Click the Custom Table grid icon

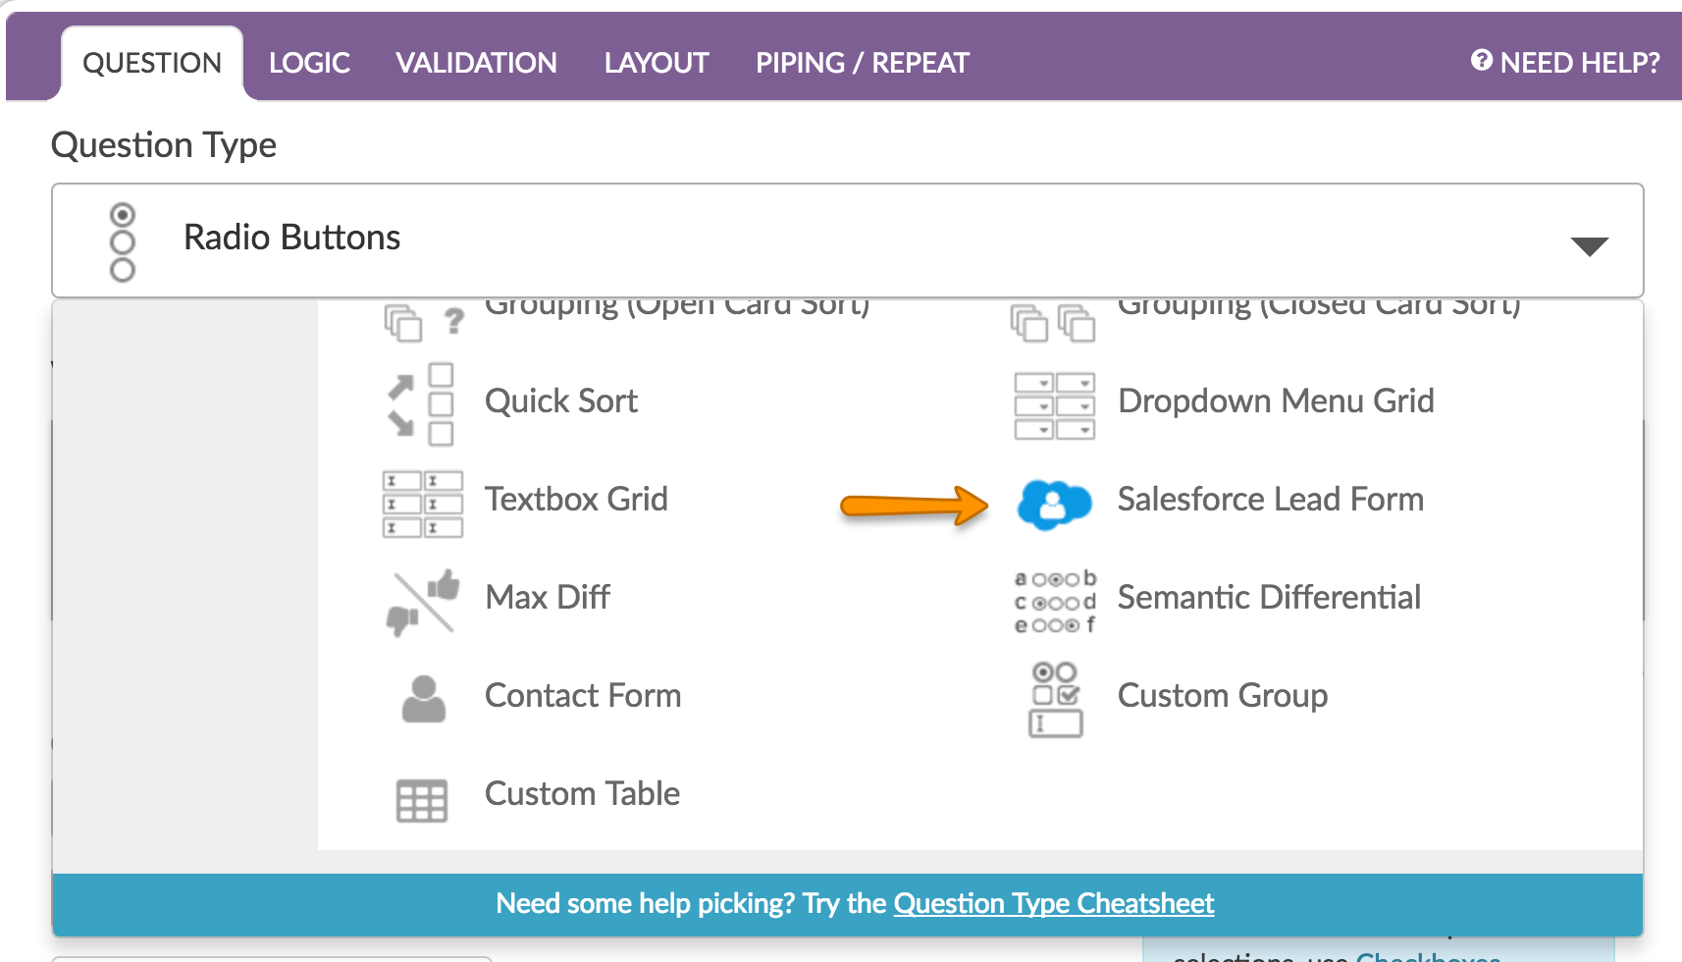(422, 800)
